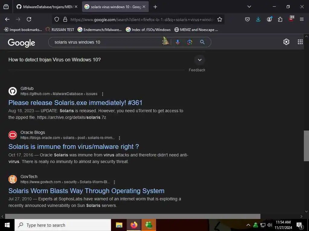This screenshot has height=231, width=309.
Task: Open the volume tray control
Action: point(270,225)
